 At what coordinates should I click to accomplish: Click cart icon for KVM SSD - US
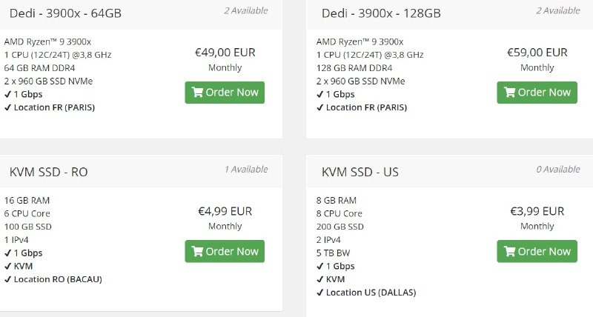(509, 251)
